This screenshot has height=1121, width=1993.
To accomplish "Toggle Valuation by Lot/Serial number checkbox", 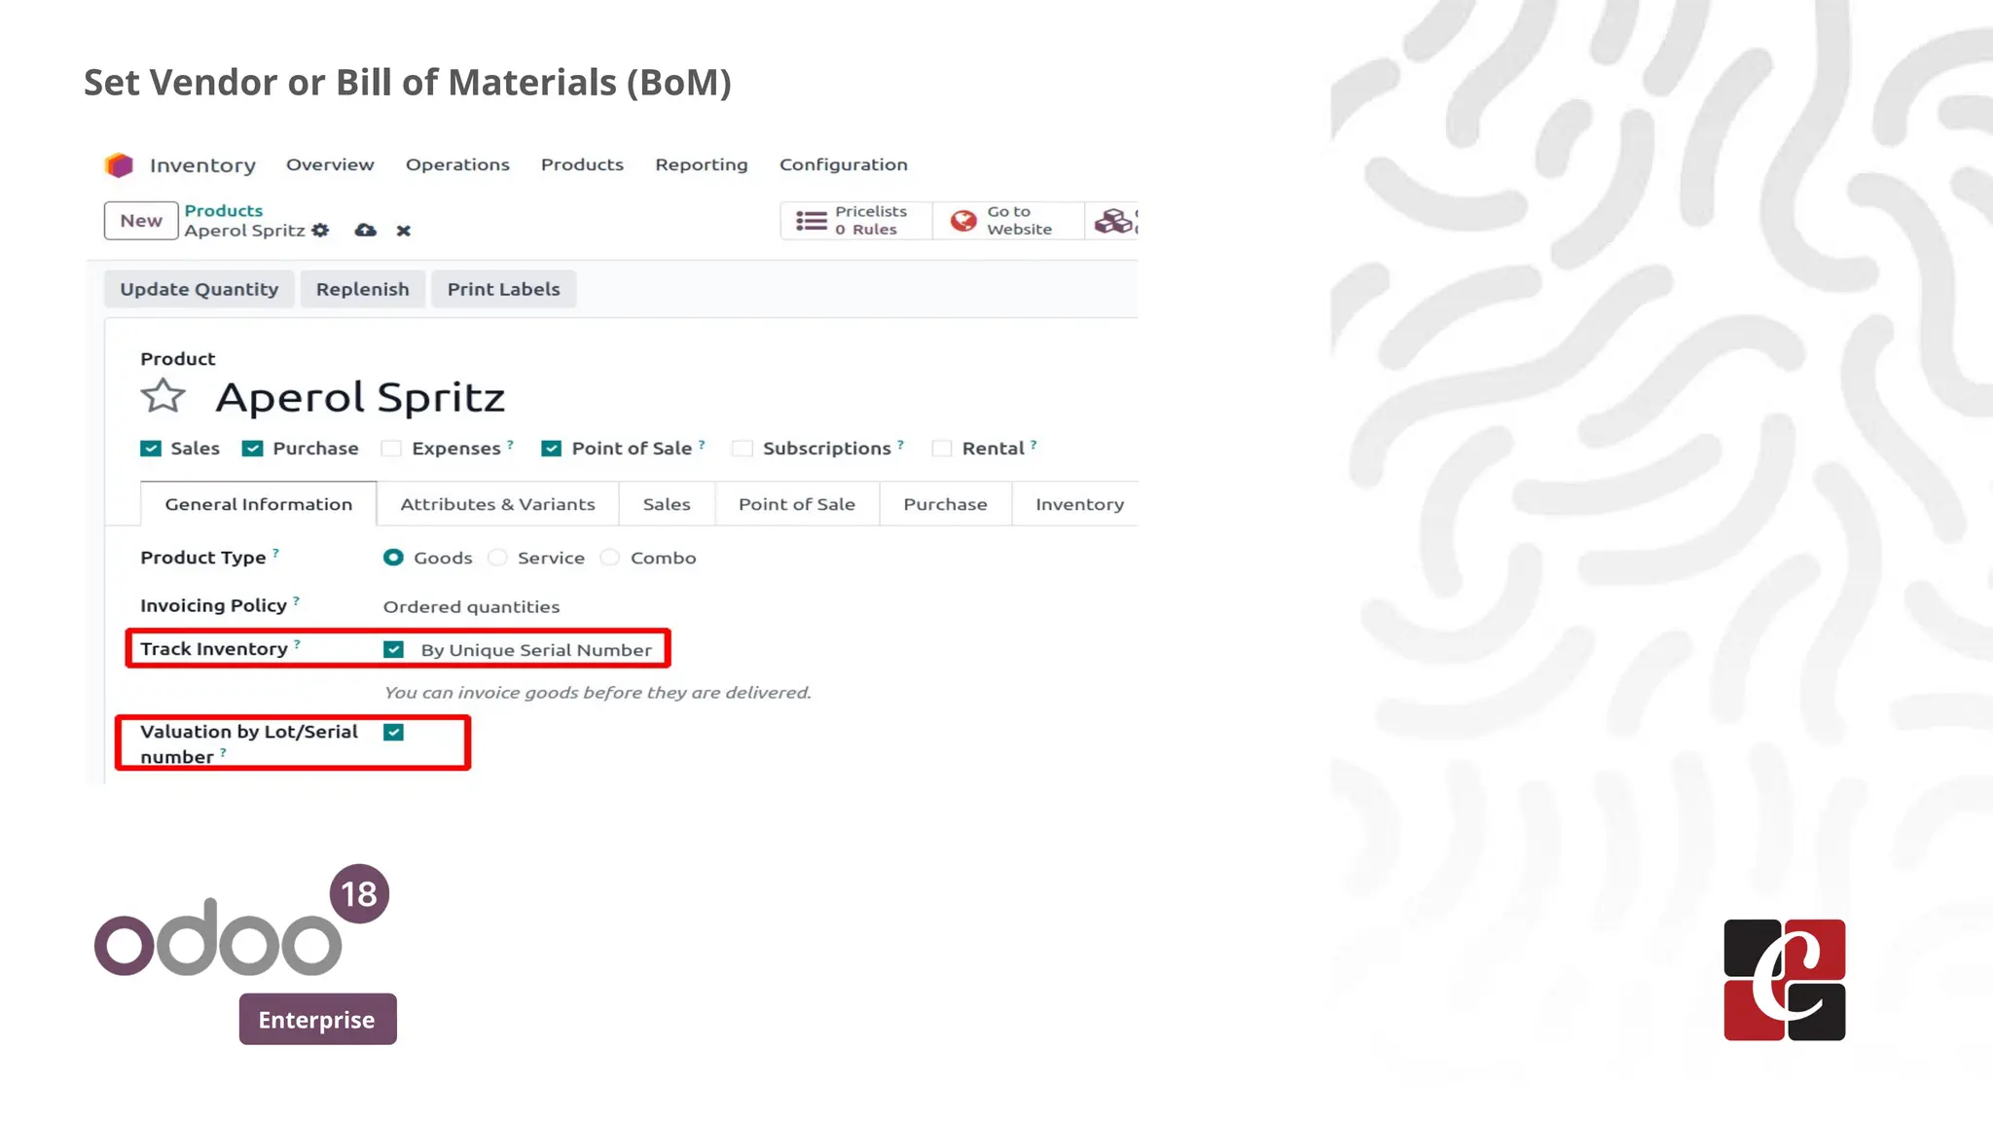I will [394, 732].
